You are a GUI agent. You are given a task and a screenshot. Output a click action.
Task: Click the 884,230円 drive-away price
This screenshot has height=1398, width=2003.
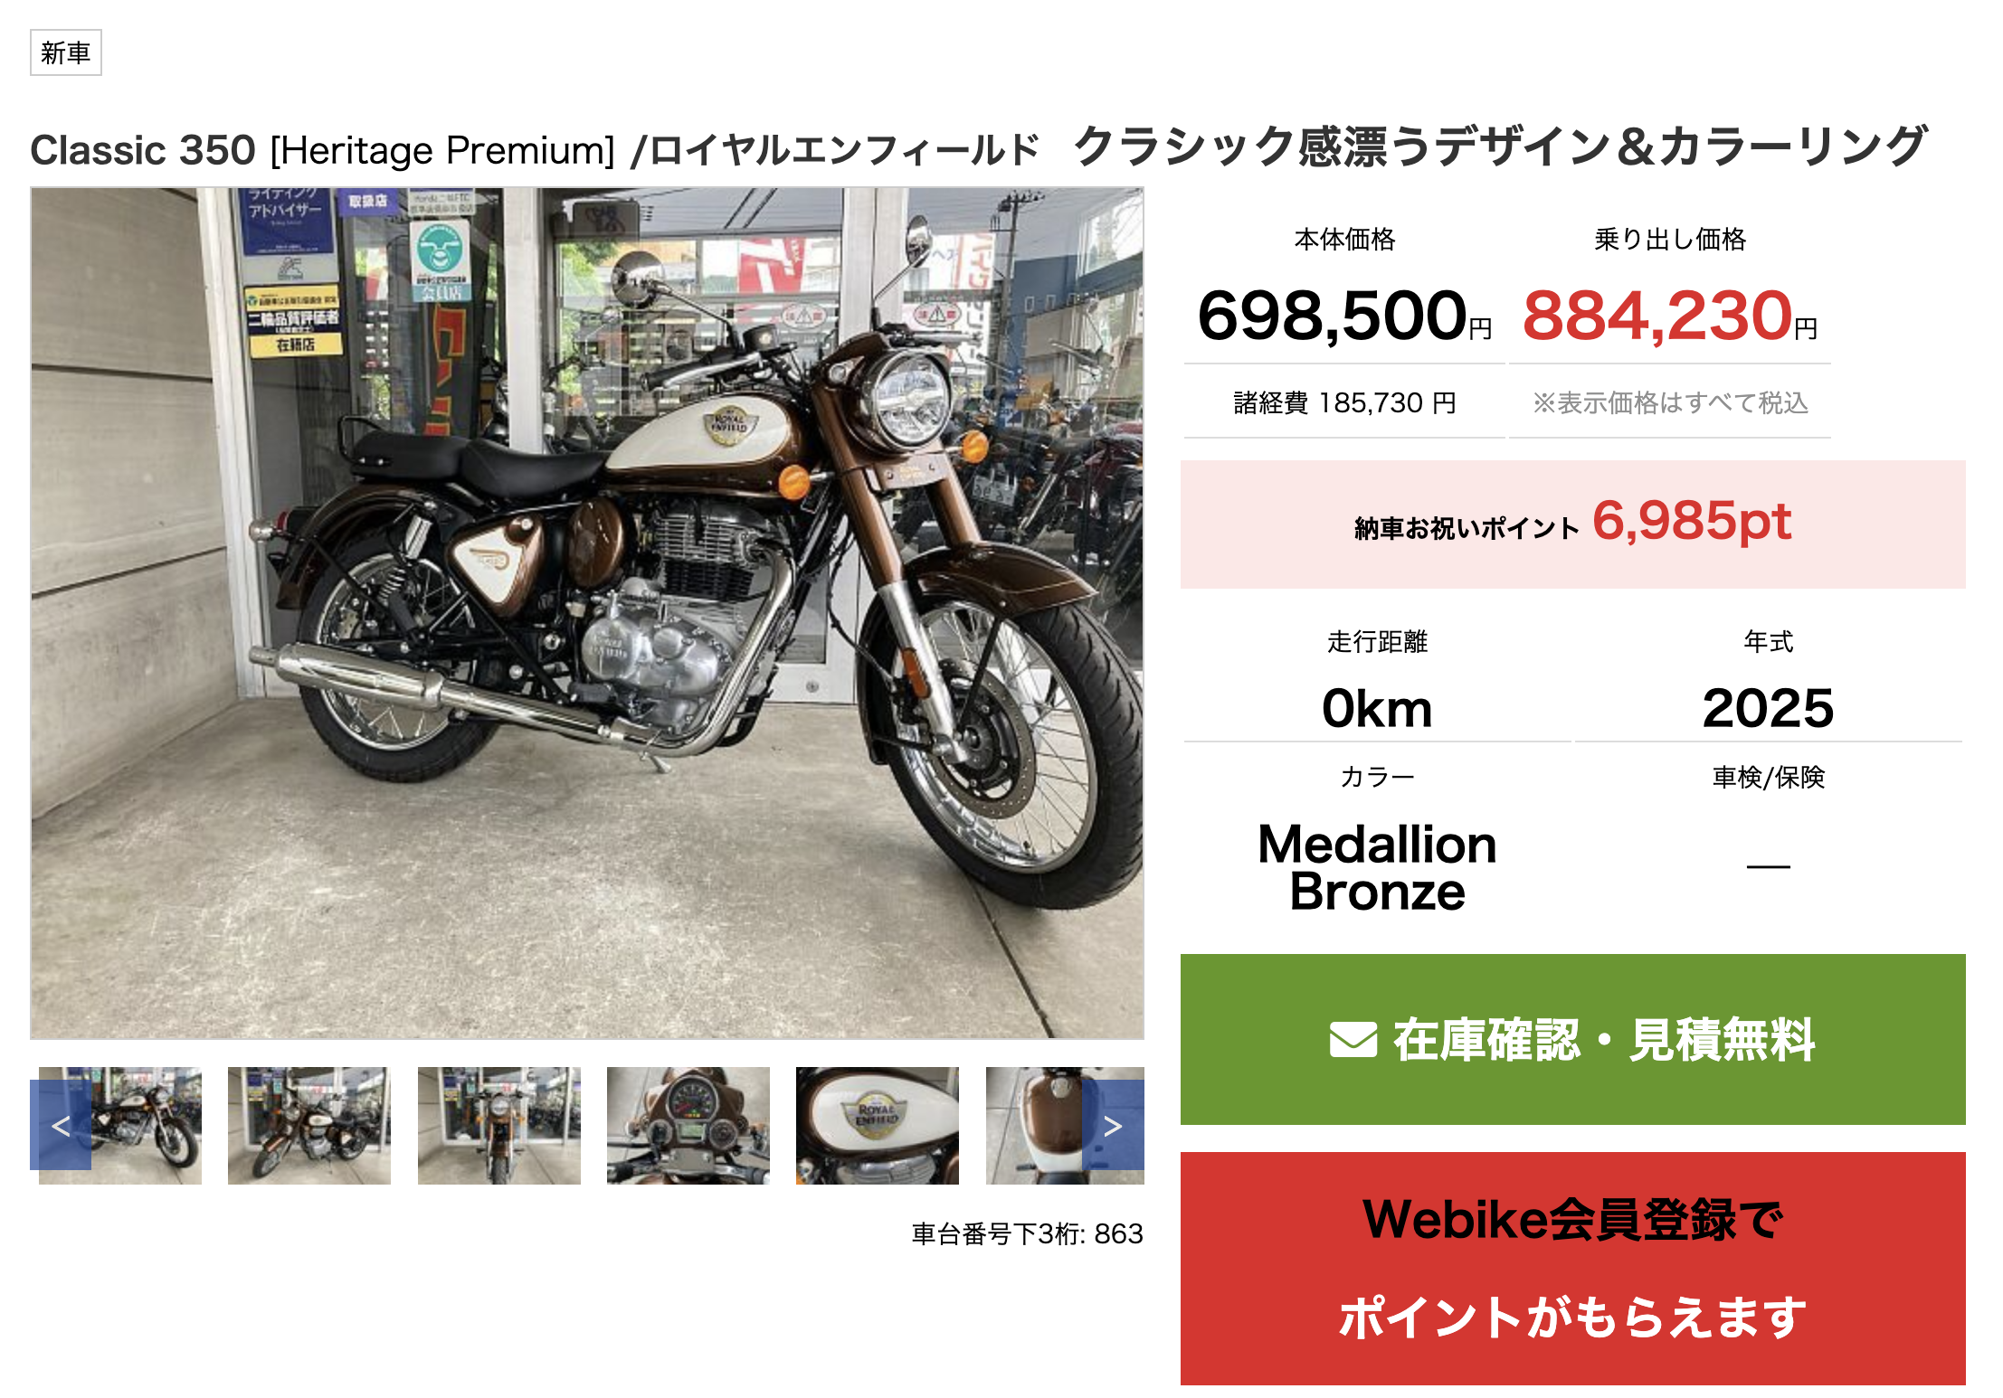(x=1670, y=316)
